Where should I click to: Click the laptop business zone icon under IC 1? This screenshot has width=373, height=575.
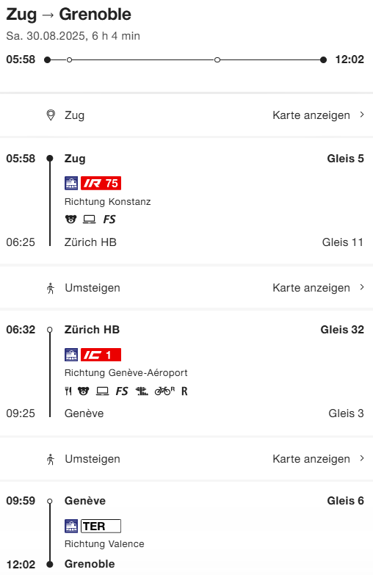pos(102,391)
